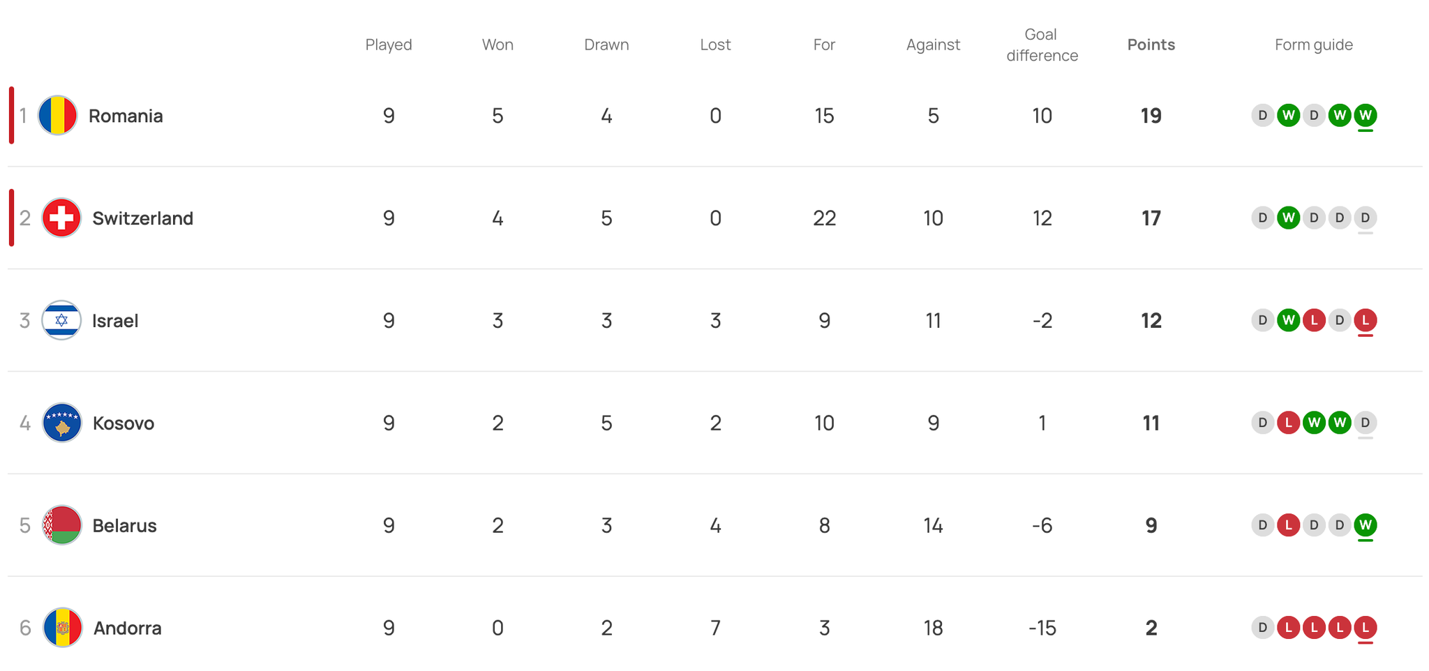The width and height of the screenshot is (1429, 671).
Task: Select Romania's latest underlined W form badge
Action: click(1366, 115)
